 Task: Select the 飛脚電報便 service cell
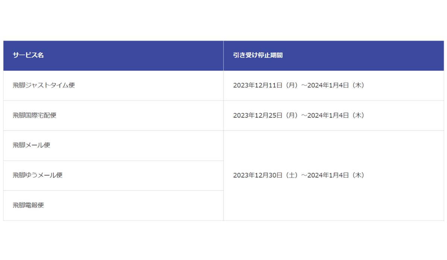pyautogui.click(x=113, y=206)
